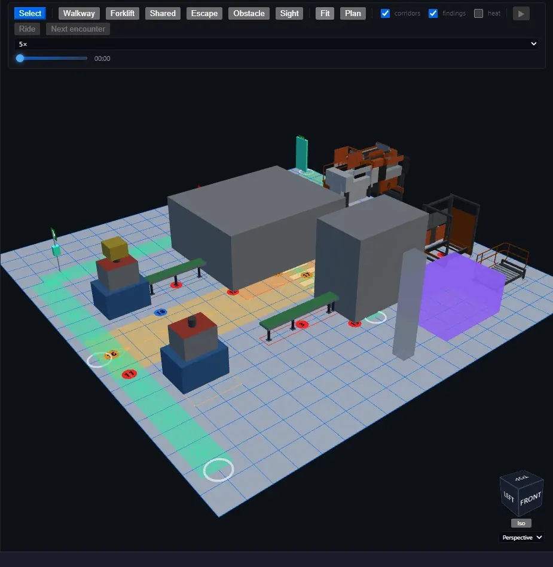
Task: Open the 5× speed dropdown
Action: [x=277, y=44]
